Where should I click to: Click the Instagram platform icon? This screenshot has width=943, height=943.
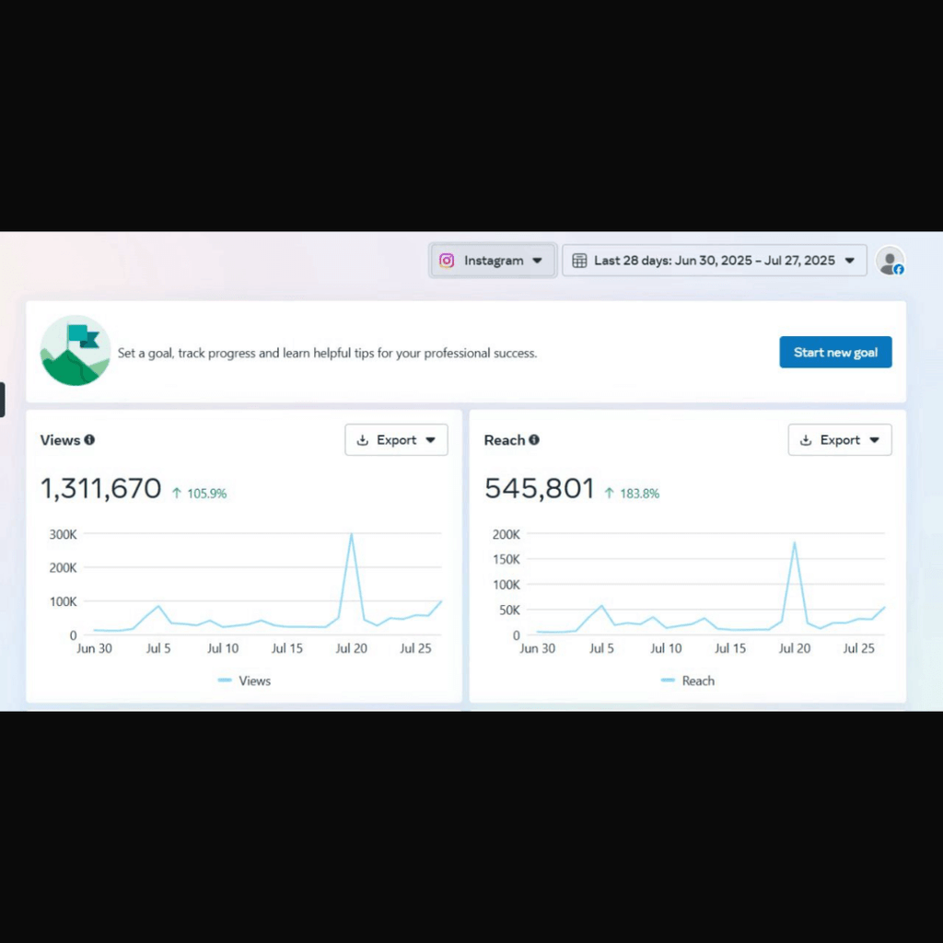pos(447,261)
